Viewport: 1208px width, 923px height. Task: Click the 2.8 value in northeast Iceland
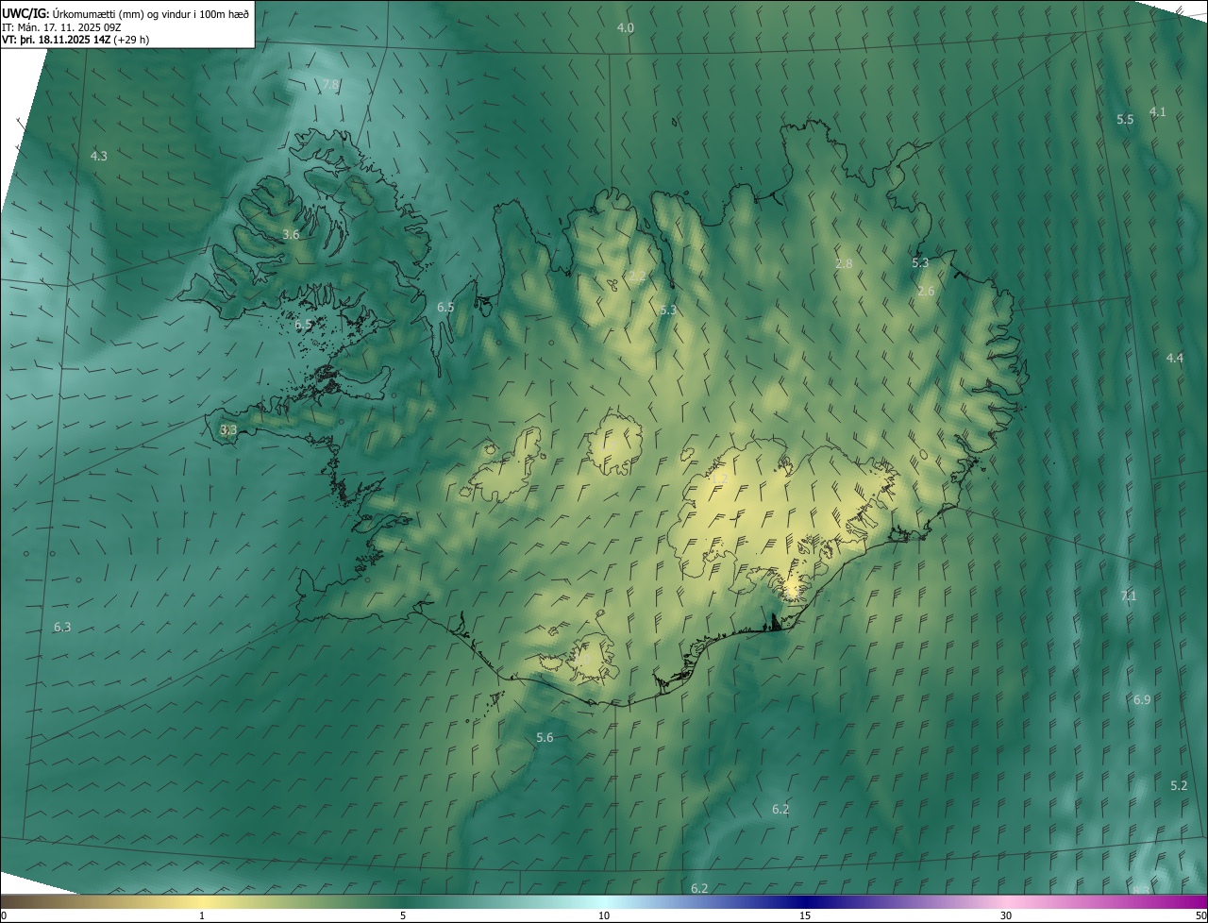pos(844,264)
